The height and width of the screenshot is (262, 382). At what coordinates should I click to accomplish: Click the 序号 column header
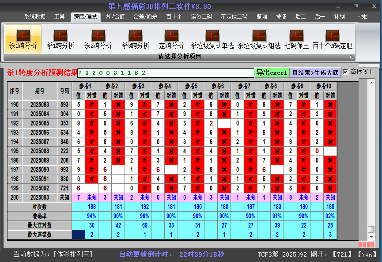click(15, 91)
